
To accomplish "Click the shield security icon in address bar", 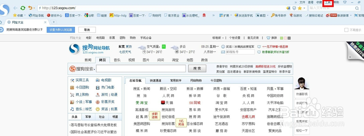I will [294, 8].
